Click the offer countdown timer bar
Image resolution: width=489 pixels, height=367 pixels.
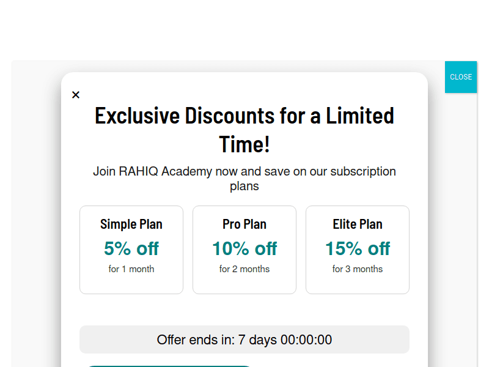point(244,339)
